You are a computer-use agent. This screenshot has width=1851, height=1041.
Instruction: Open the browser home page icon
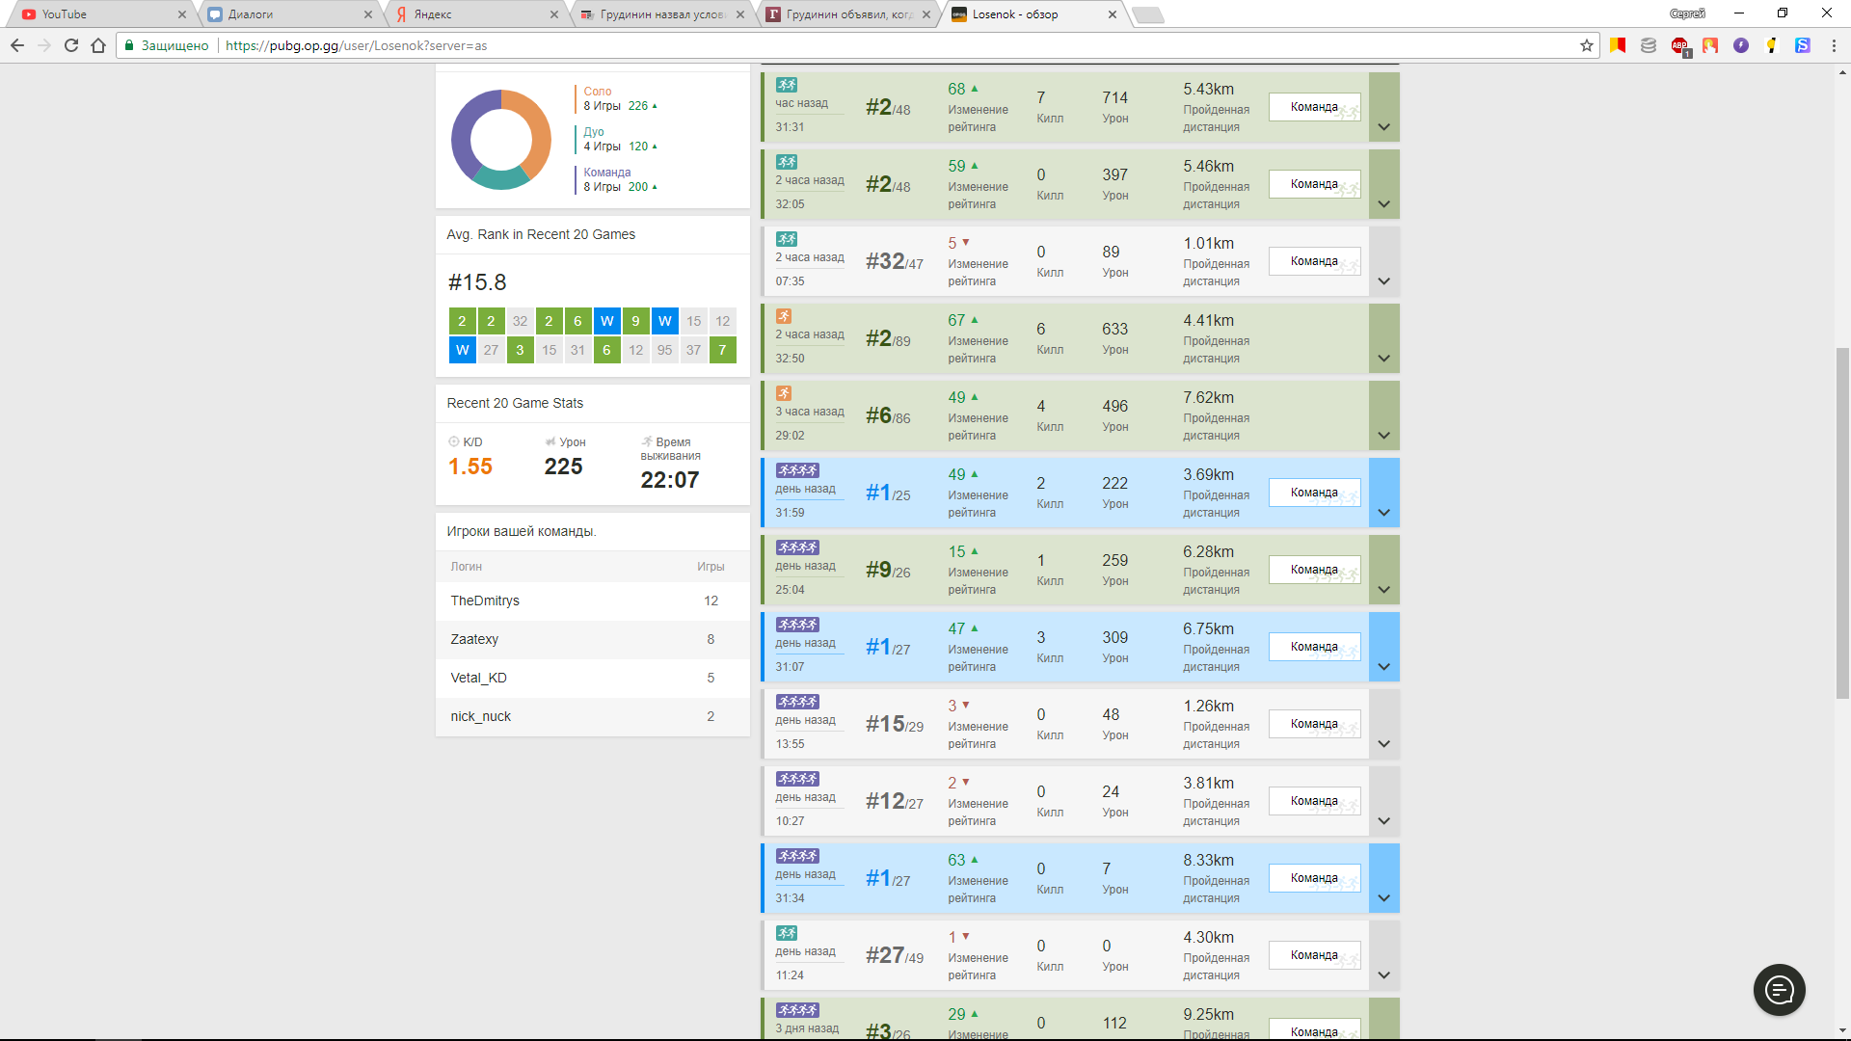(x=98, y=45)
